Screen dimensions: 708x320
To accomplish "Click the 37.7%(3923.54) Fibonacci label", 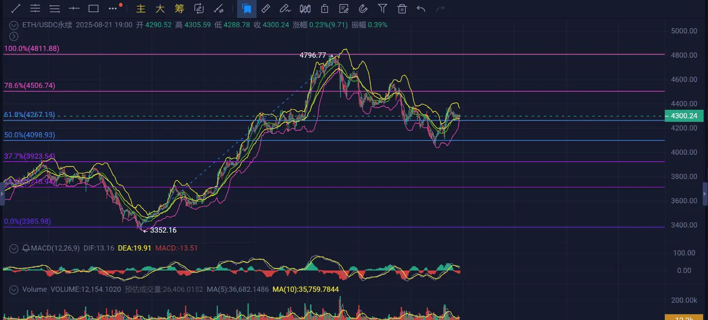I will (x=30, y=156).
